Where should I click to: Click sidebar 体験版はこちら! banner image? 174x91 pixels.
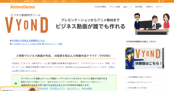click(145, 58)
